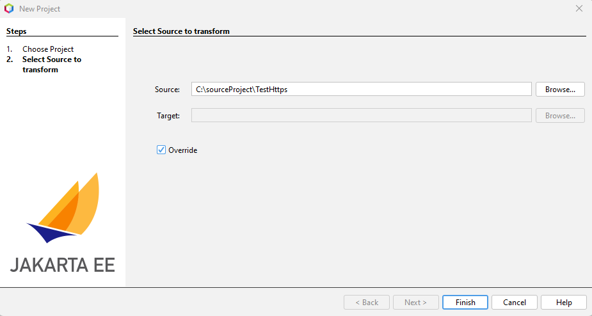This screenshot has width=592, height=316.
Task: Click the Override checkbox label text
Action: click(182, 150)
